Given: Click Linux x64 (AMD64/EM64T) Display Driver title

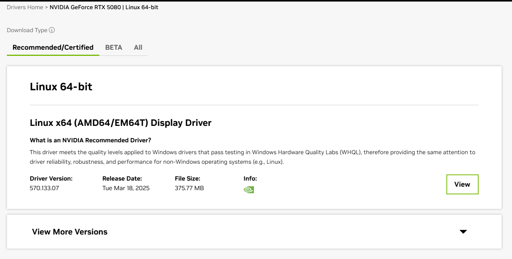Looking at the screenshot, I should [x=121, y=123].
